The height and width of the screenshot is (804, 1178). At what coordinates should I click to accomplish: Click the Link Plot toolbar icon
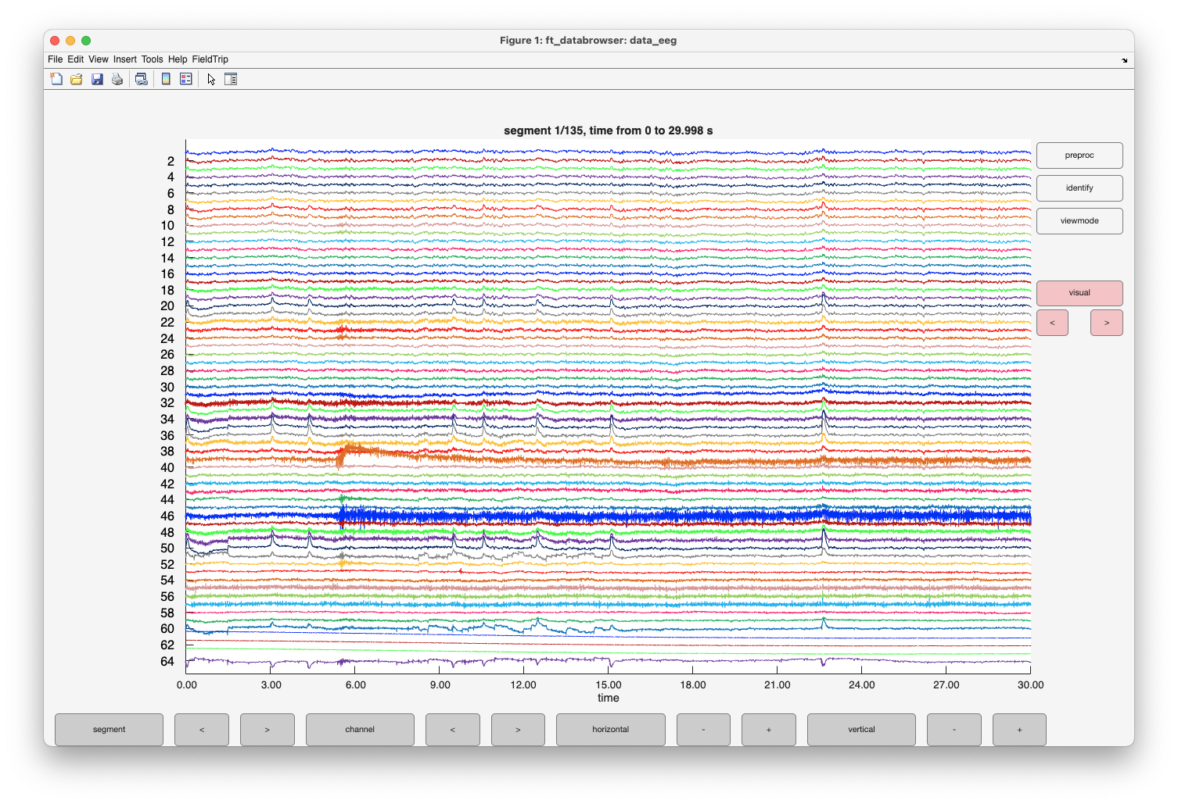[x=142, y=79]
